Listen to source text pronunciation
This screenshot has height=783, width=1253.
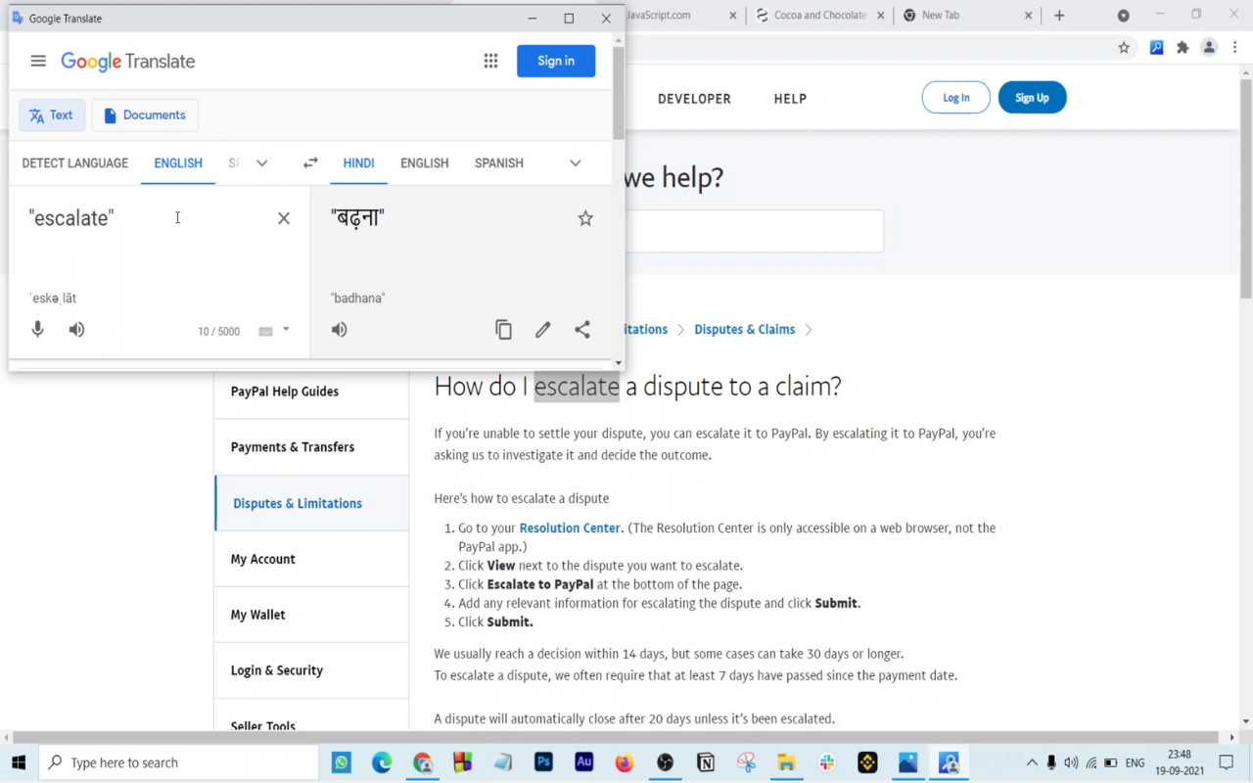[x=76, y=330]
